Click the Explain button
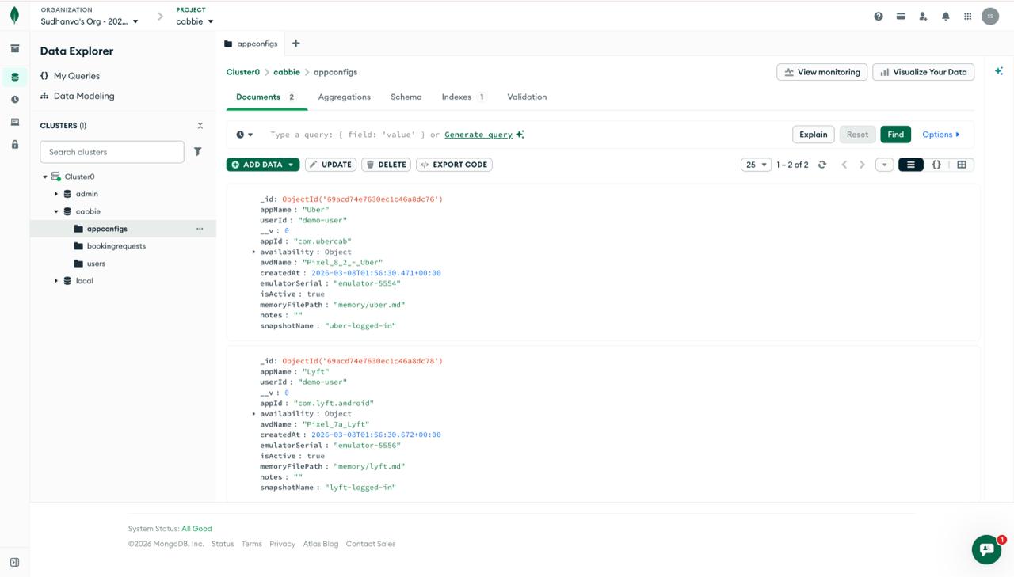 tap(814, 135)
